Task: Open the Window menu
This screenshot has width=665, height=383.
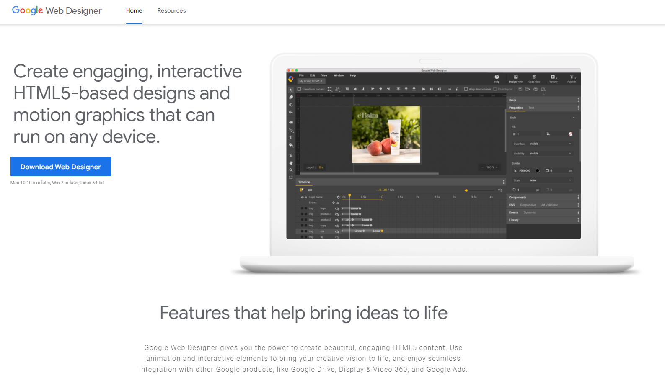Action: [339, 75]
